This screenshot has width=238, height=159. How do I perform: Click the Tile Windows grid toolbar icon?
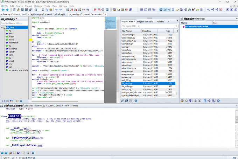coord(141,10)
